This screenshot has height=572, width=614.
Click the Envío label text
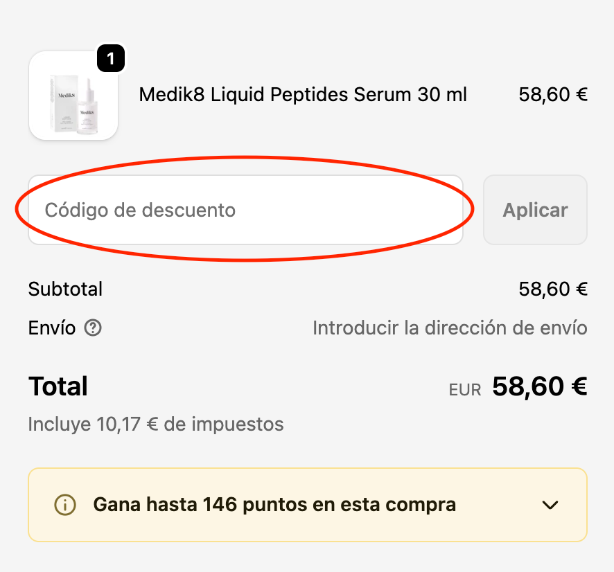pyautogui.click(x=52, y=328)
